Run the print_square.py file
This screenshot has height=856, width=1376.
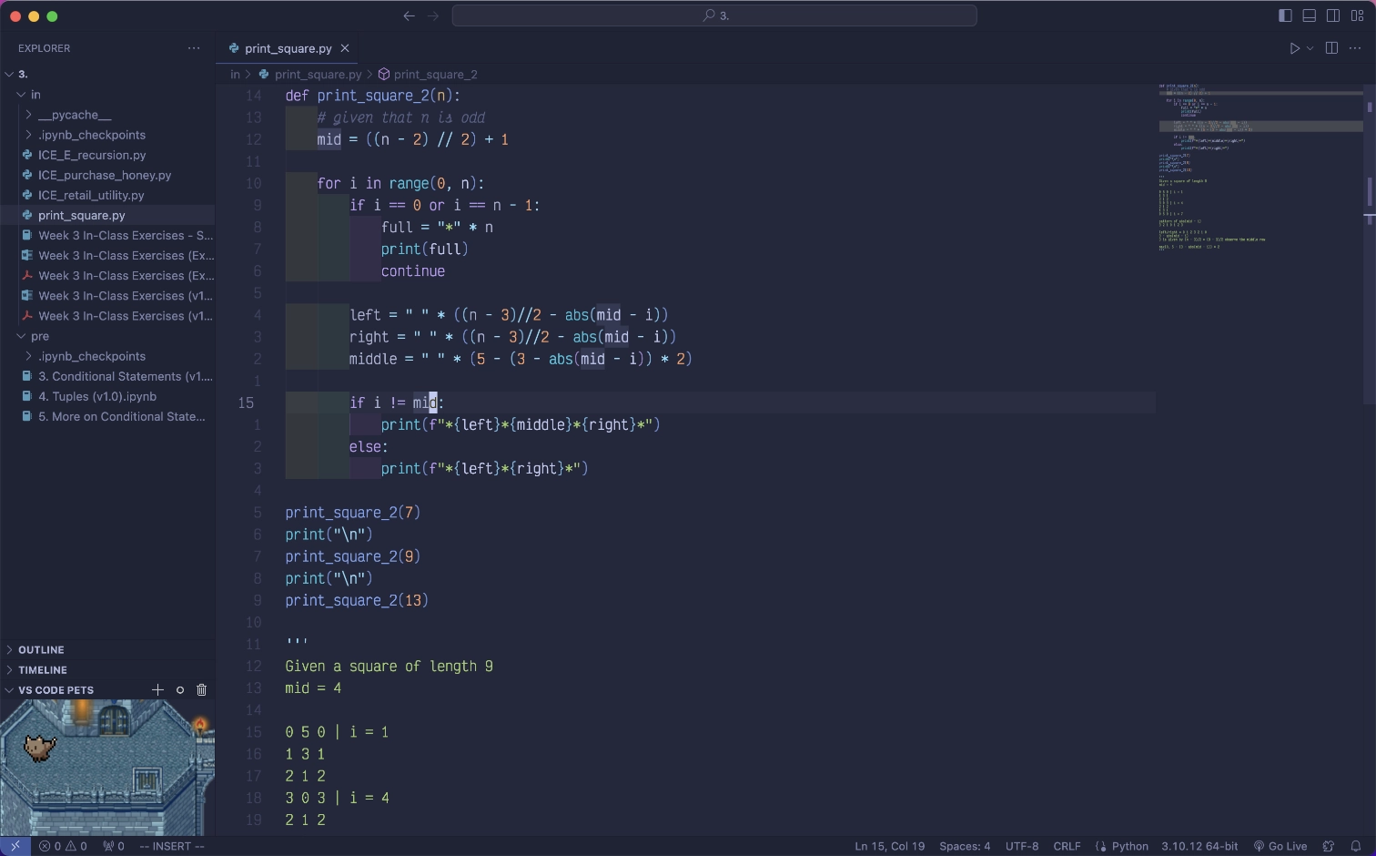1293,47
